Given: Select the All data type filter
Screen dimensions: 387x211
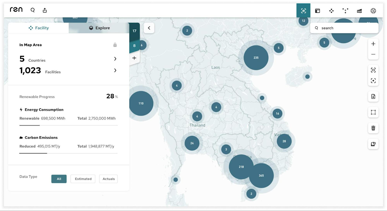Looking at the screenshot, I should 59,179.
